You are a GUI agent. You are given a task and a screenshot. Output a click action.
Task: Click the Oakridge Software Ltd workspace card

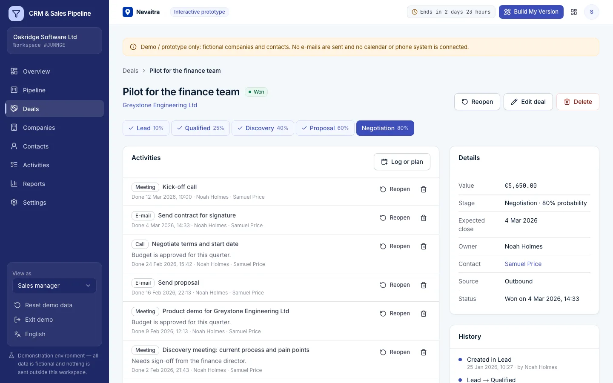[54, 40]
